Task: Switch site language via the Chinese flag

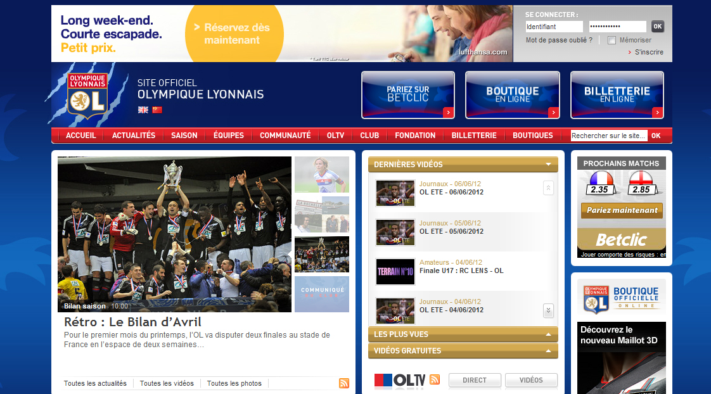Action: [157, 110]
